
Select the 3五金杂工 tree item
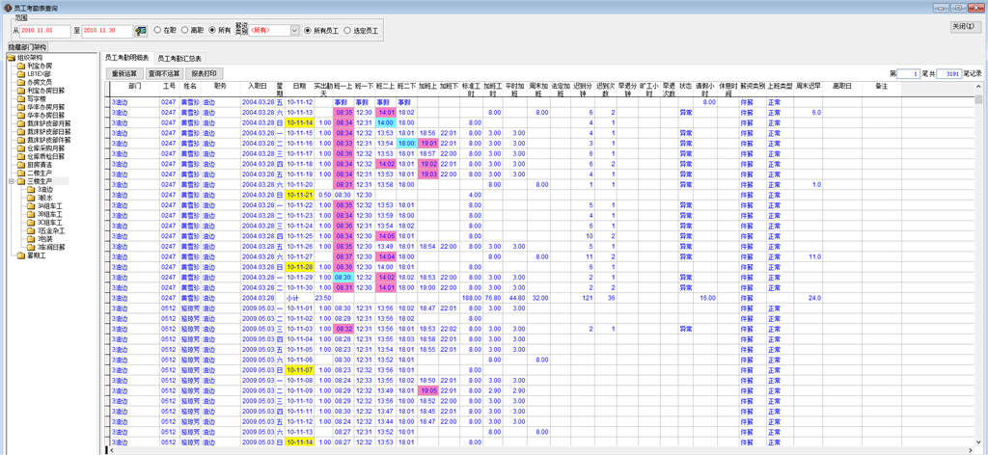[x=50, y=231]
